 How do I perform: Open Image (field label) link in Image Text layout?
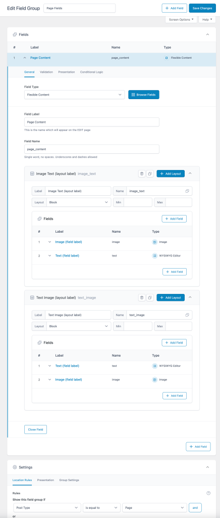click(69, 242)
